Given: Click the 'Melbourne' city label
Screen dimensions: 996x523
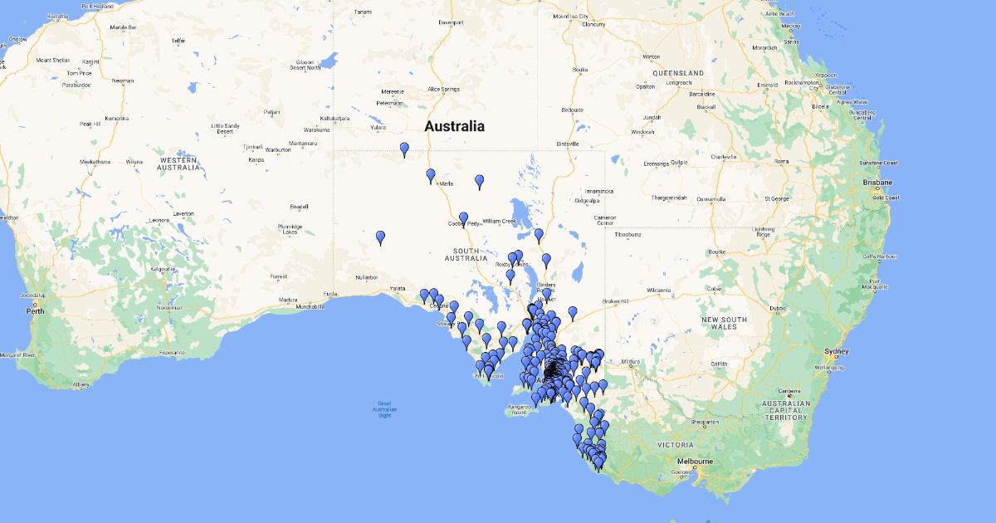Looking at the screenshot, I should 694,462.
